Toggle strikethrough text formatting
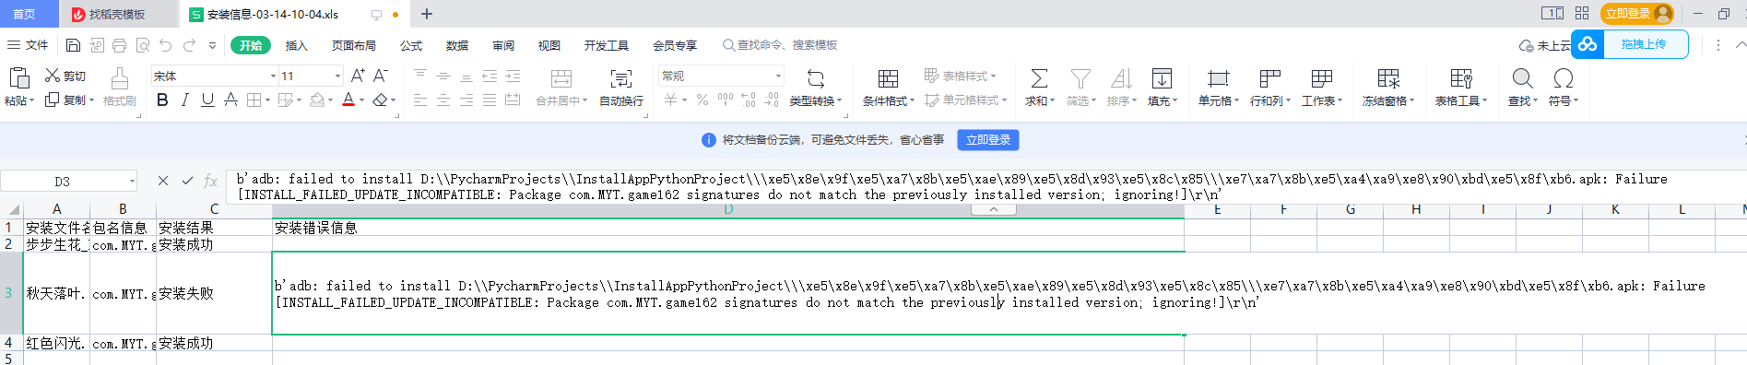This screenshot has width=1747, height=365. click(x=230, y=100)
